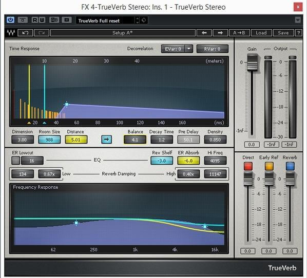Click the ER Absorb value -6.0
The image size is (307, 278).
click(x=188, y=161)
